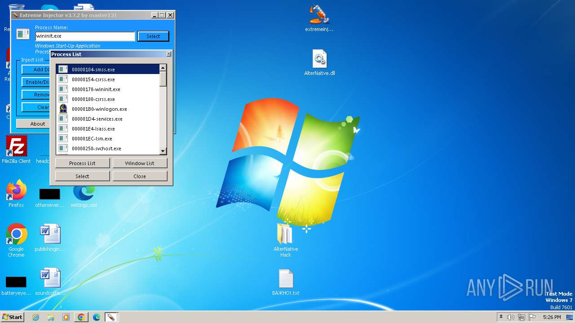Open the extremeinjector desktop icon

pos(319,18)
